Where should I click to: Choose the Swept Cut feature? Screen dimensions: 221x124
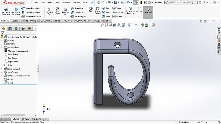(77, 8)
